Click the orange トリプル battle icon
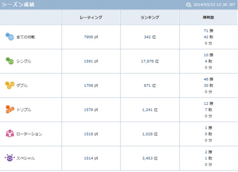 10,109
